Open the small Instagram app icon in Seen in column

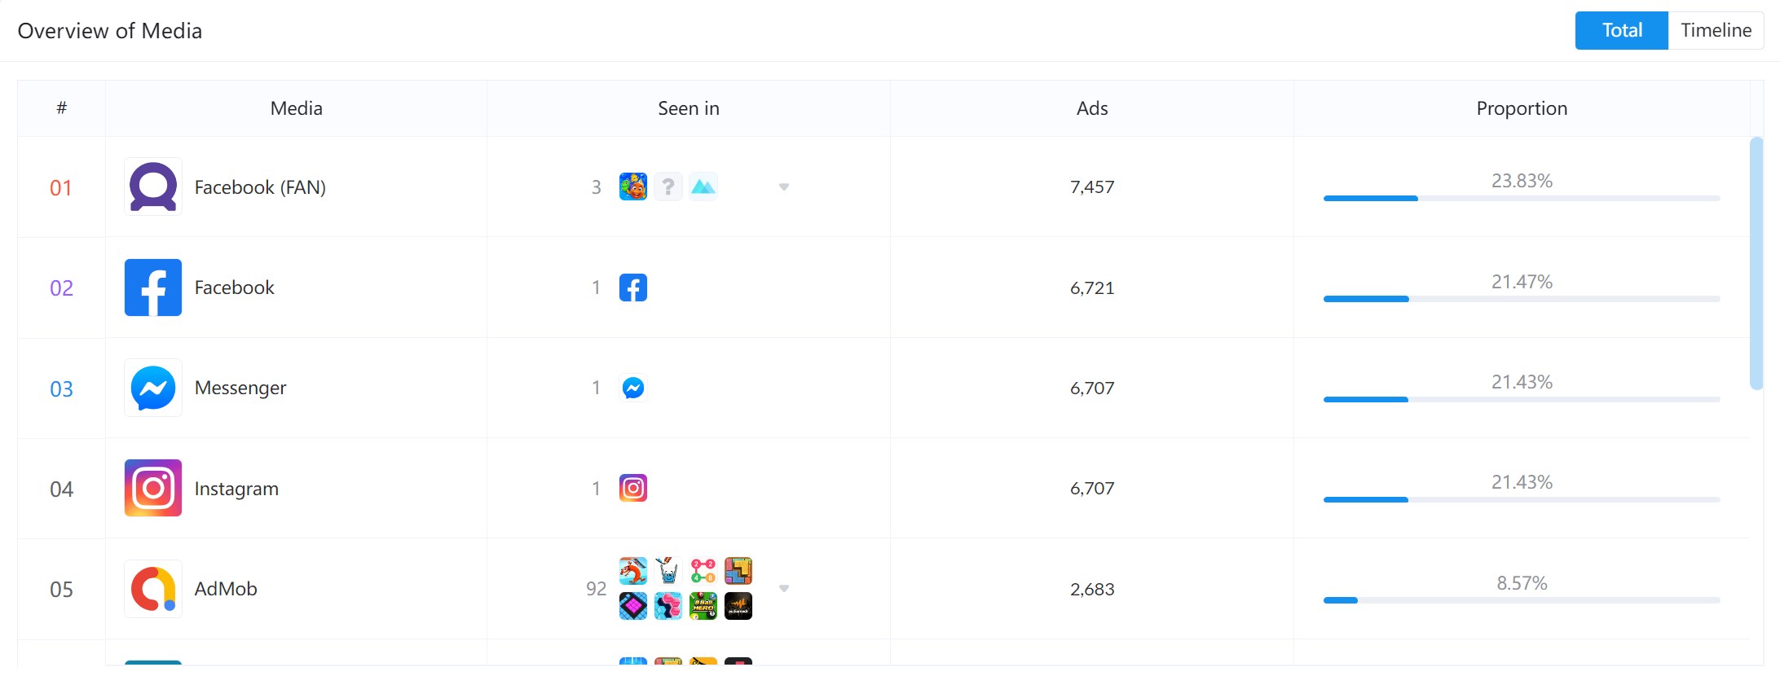633,488
